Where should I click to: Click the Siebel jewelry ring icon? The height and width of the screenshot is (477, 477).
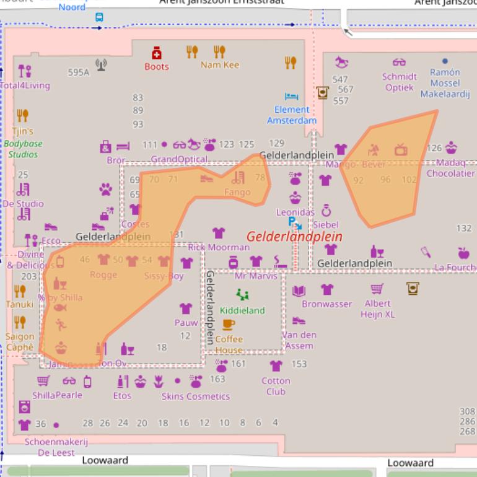(x=326, y=211)
